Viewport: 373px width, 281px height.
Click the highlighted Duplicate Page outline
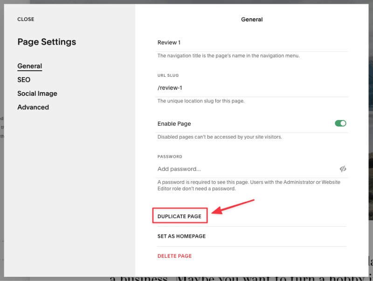pos(180,215)
